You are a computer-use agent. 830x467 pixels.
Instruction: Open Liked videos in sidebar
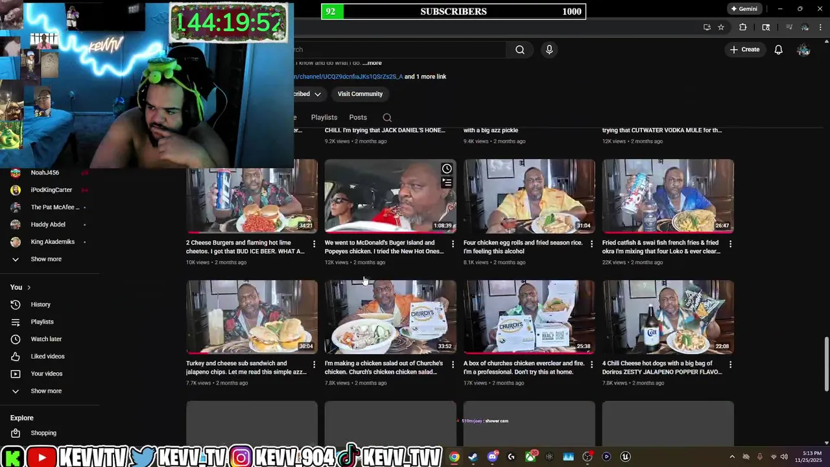[47, 356]
